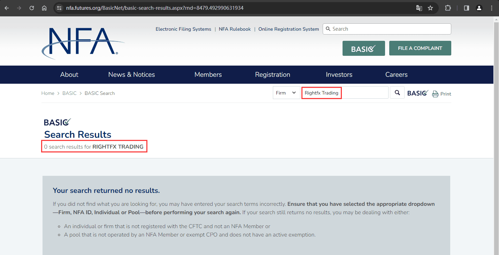The width and height of the screenshot is (499, 255).
Task: Open the Investors menu
Action: [x=339, y=75]
